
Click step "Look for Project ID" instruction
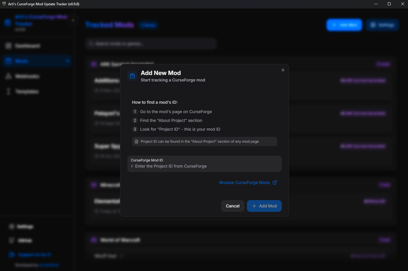pos(180,129)
